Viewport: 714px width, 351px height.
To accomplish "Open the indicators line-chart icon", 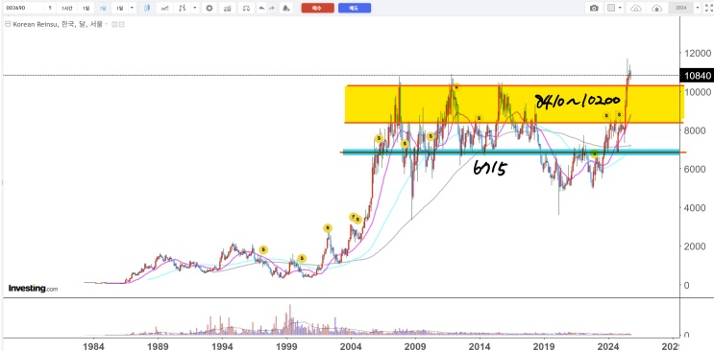I will click(164, 8).
